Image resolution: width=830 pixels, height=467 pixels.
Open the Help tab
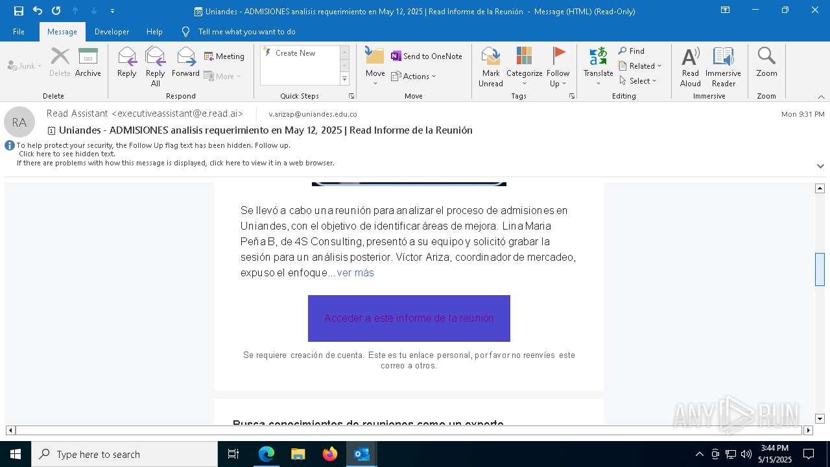(x=154, y=32)
